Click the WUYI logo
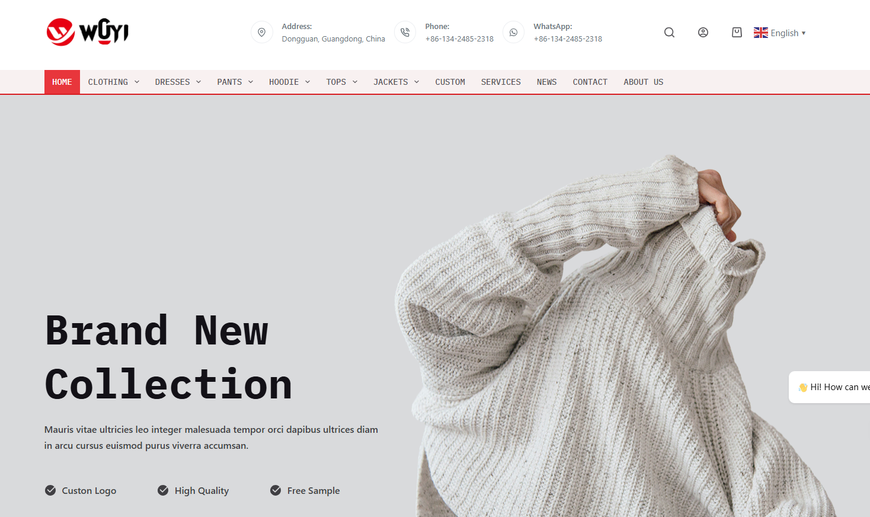 88,32
